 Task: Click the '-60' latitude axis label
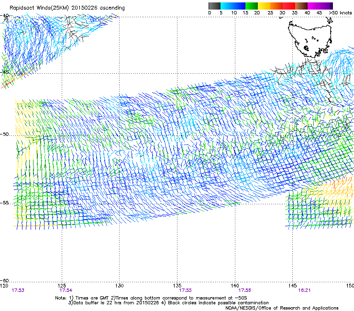[x=4, y=281]
